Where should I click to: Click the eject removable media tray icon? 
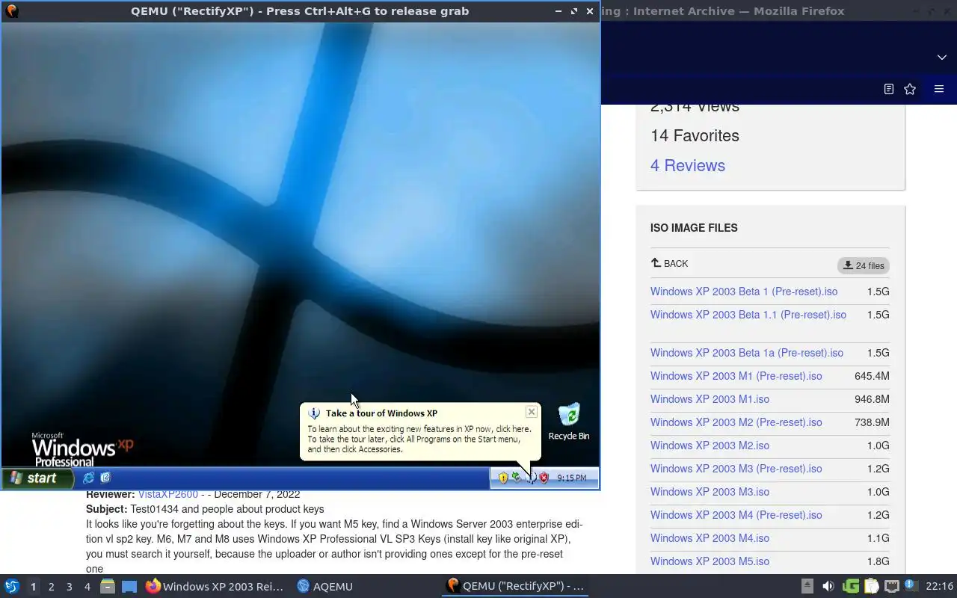point(807,587)
